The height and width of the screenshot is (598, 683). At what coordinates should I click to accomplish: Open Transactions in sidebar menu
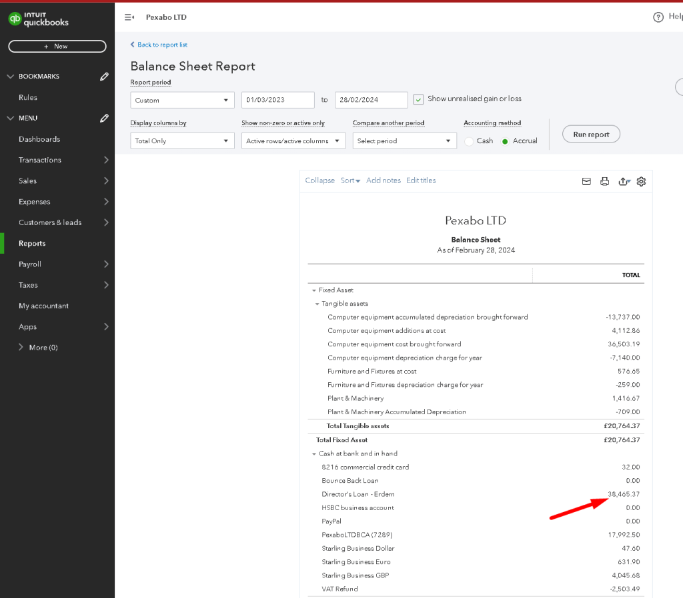tap(39, 160)
